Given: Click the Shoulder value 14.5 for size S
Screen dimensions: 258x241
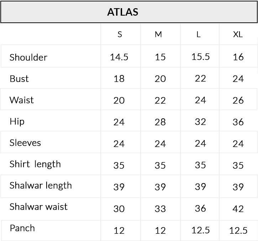Looking at the screenshot, I should [x=119, y=57].
